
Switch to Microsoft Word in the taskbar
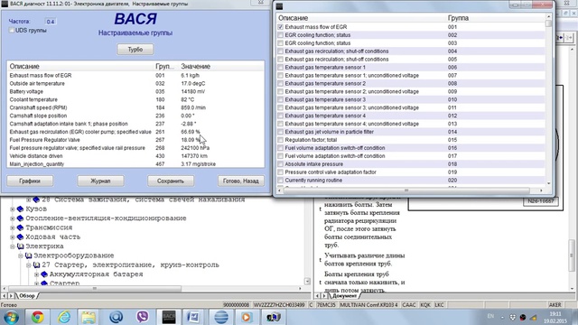click(x=193, y=317)
